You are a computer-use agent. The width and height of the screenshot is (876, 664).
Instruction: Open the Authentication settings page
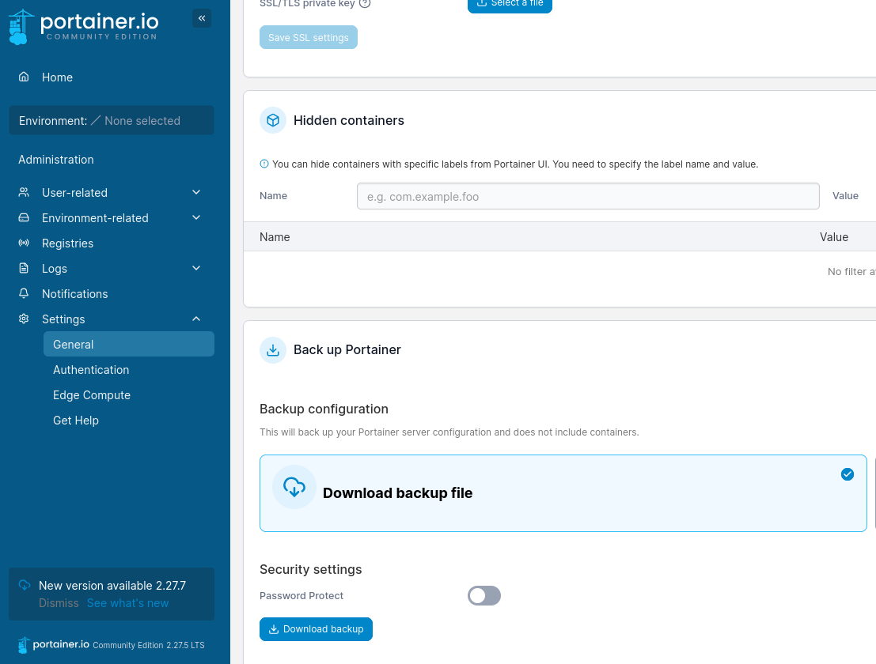(91, 370)
